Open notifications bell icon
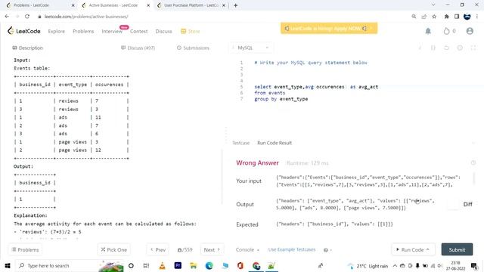484x272 pixels. pyautogui.click(x=428, y=31)
